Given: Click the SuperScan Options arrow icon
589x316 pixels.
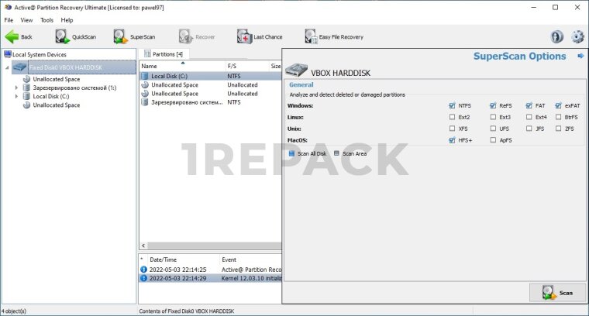Looking at the screenshot, I should tap(580, 56).
